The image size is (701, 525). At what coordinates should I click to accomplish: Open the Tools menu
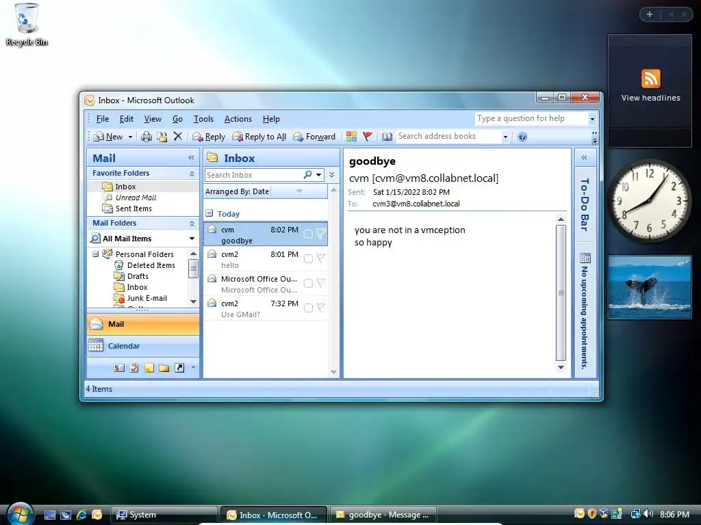(x=203, y=119)
